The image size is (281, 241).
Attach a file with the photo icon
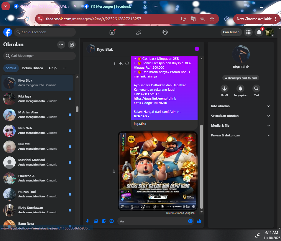[96, 221]
